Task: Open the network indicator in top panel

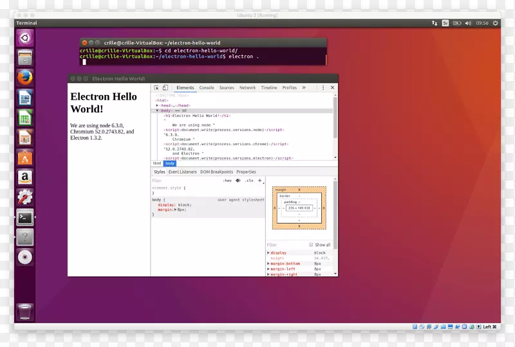Action: click(435, 23)
